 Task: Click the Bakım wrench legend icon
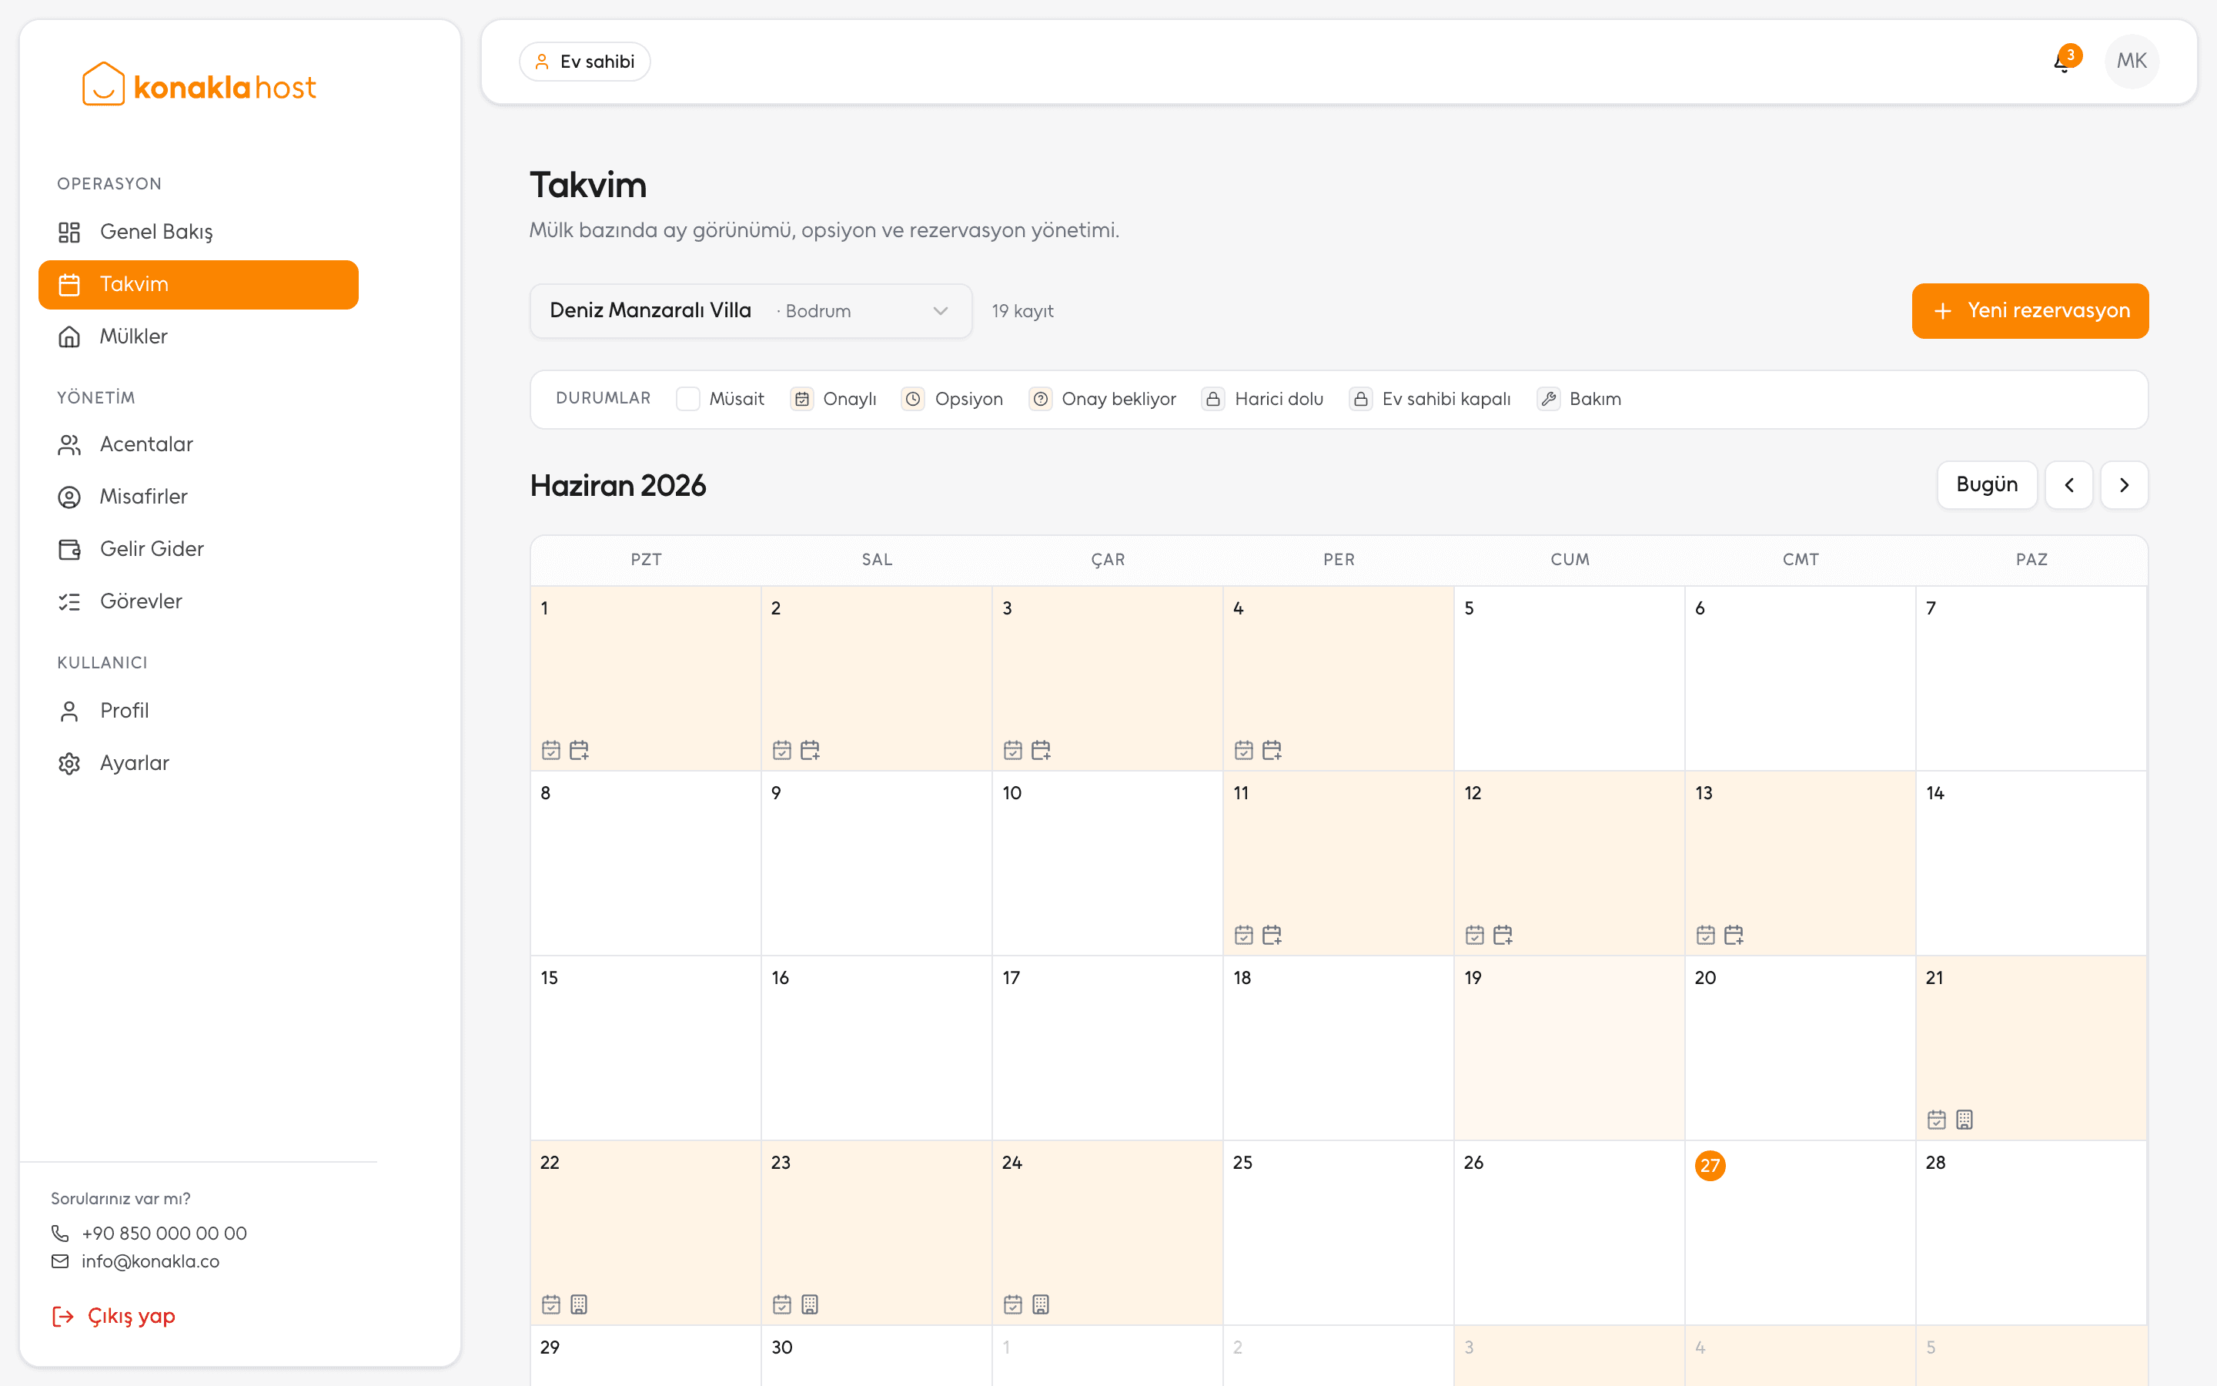[x=1548, y=399]
